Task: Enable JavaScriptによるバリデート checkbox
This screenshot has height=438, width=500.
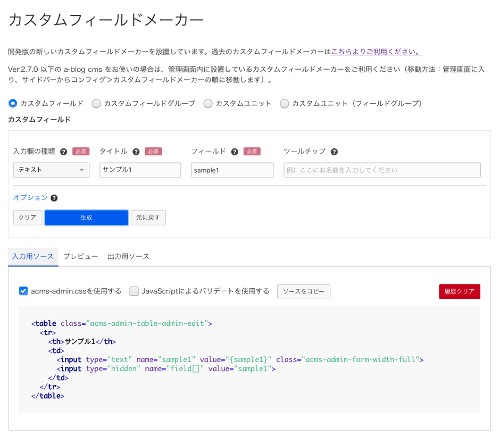Action: (134, 291)
